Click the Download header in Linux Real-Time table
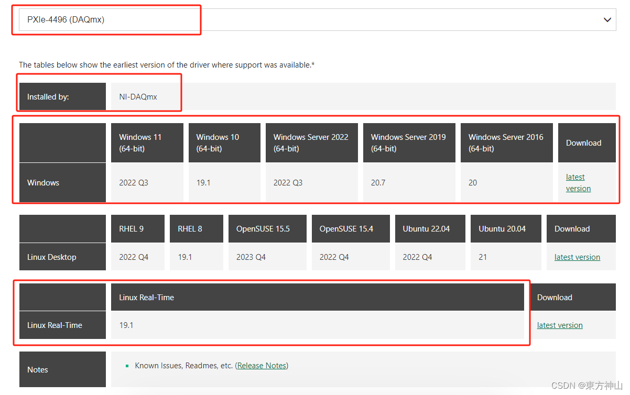This screenshot has height=395, width=630. (x=572, y=298)
